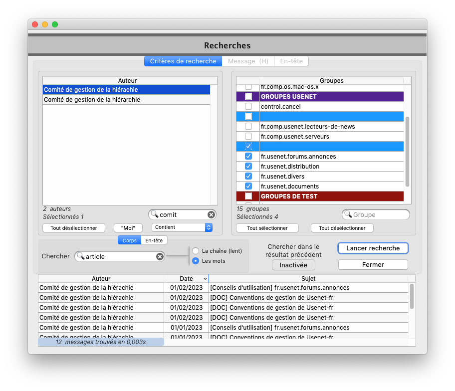Select En-tête search segment beside Corps
This screenshot has height=391, width=455.
pos(154,240)
